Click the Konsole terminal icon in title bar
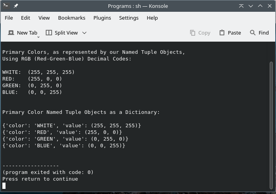 pos(6,6)
